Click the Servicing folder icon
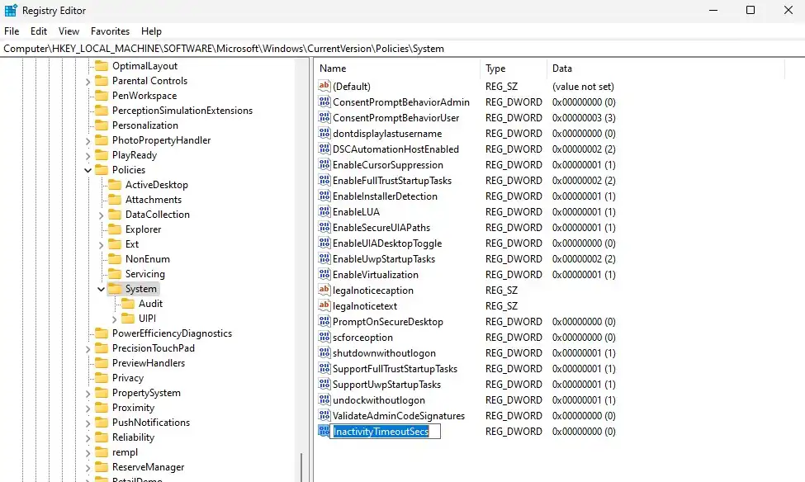 pos(115,274)
